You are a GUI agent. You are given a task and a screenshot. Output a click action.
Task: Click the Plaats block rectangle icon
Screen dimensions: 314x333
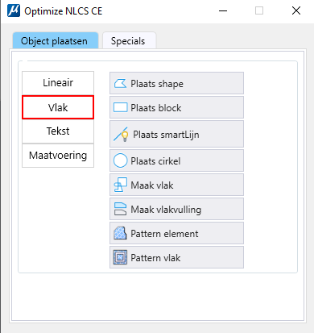pyautogui.click(x=120, y=107)
